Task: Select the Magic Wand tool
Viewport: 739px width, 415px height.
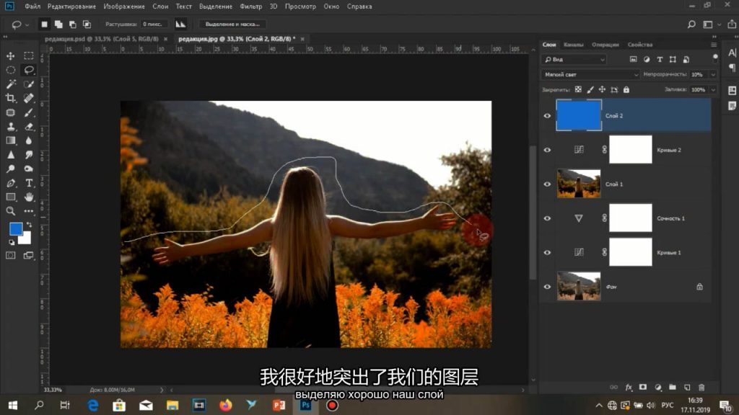Action: 11,84
